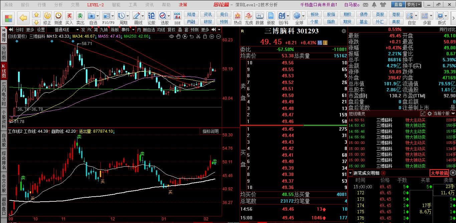The height and width of the screenshot is (223, 456).
Task: Toggle the lock icon above chart
Action: [205, 36]
